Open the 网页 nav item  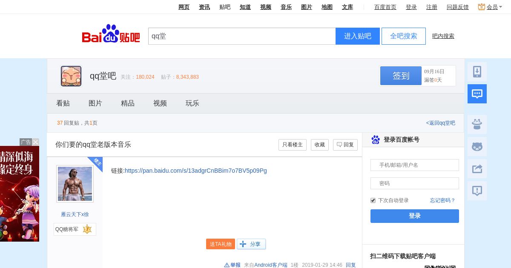[184, 7]
